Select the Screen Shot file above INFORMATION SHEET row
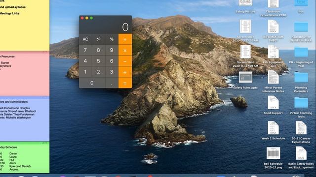Screen dimensions: 316x177 [245, 27]
